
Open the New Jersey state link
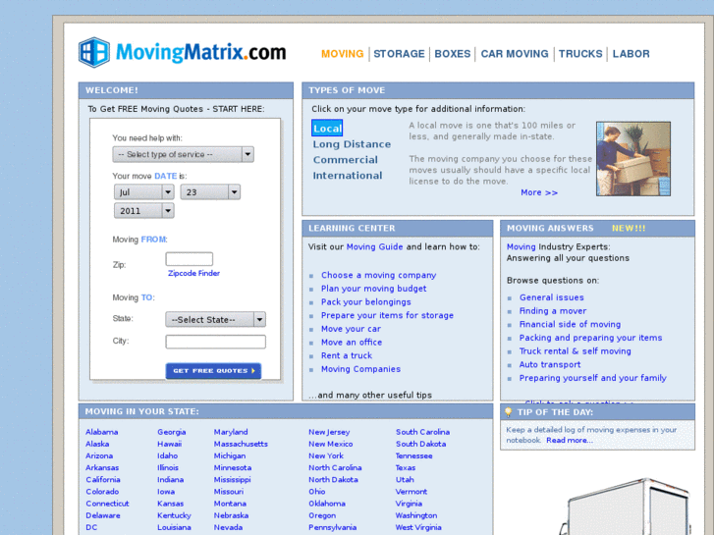(329, 432)
